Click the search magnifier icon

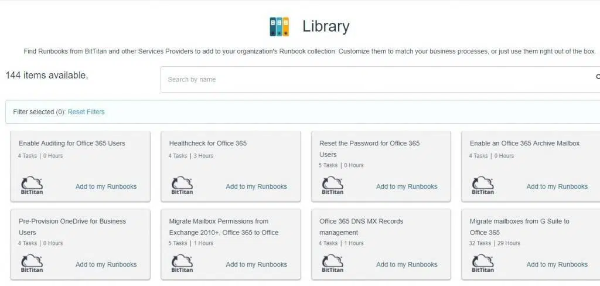(597, 76)
